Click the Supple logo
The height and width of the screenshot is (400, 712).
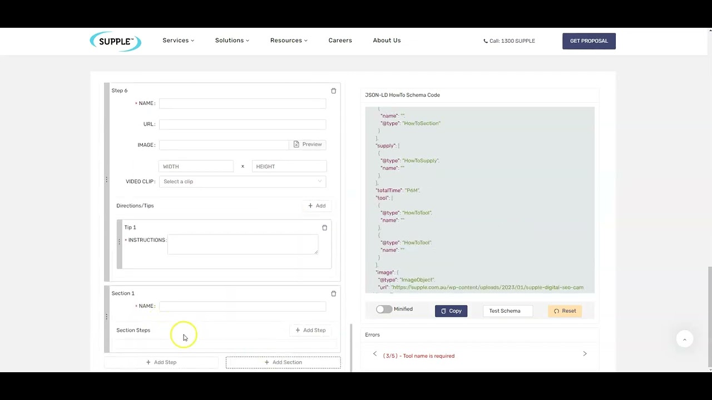tap(116, 41)
